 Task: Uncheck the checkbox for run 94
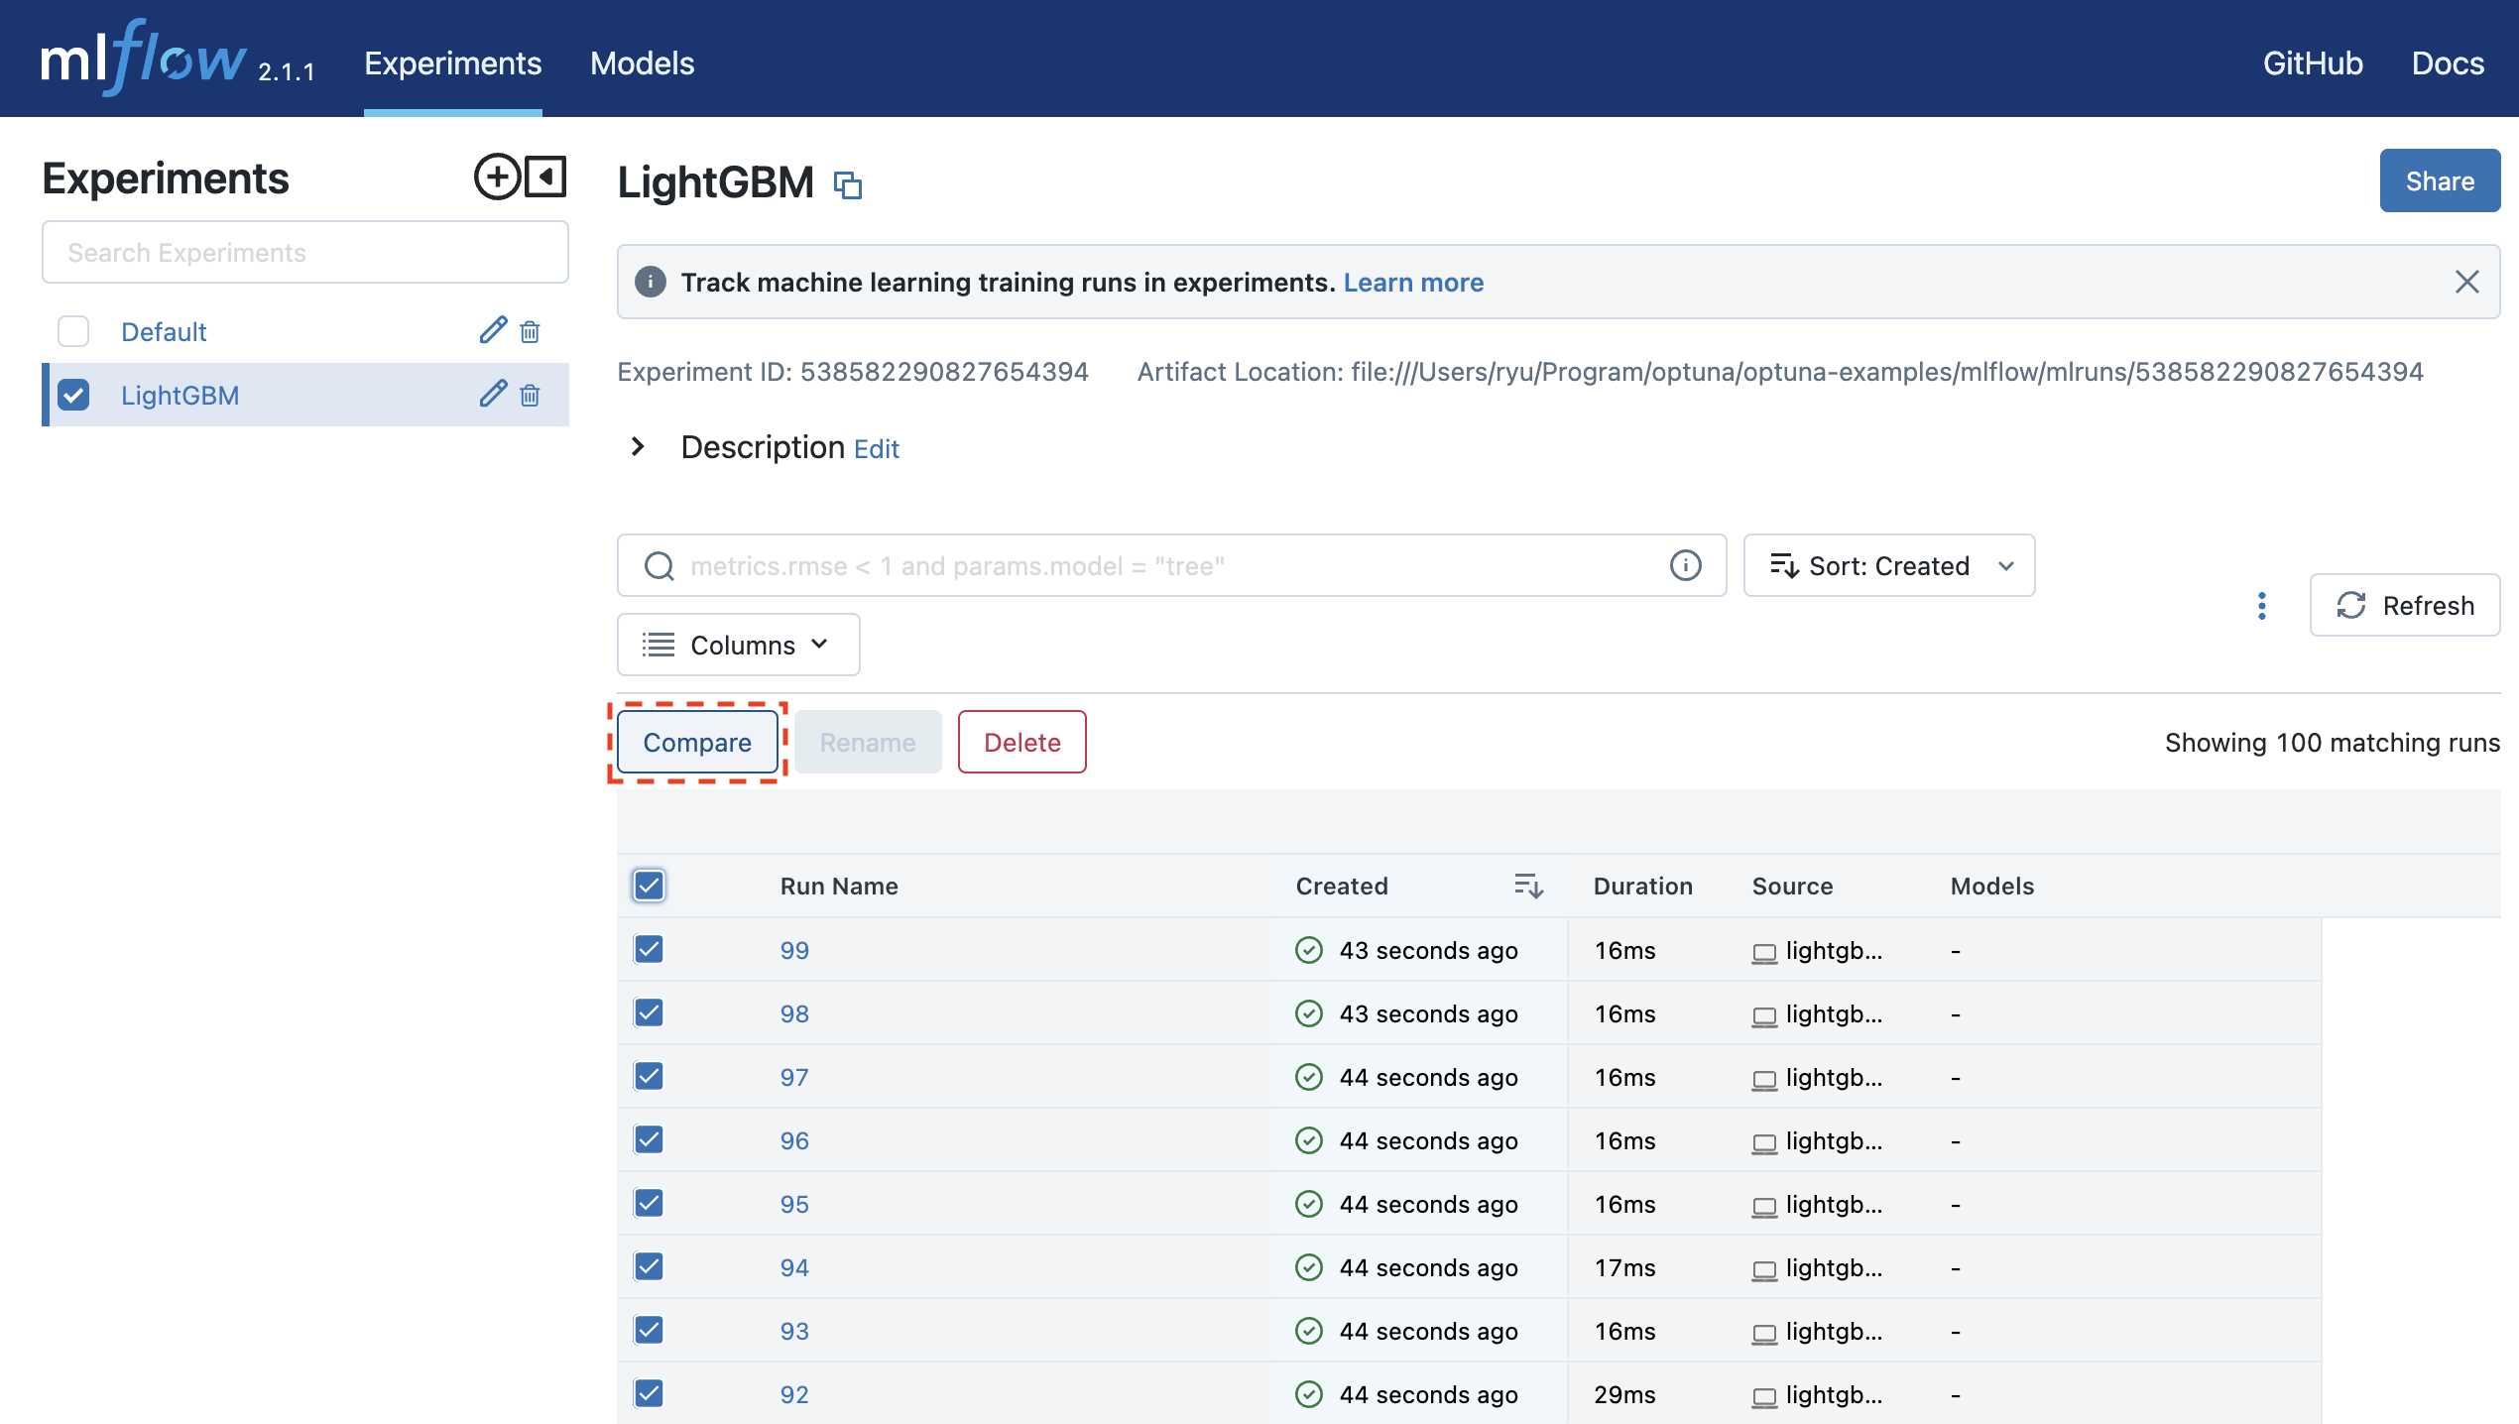[649, 1266]
